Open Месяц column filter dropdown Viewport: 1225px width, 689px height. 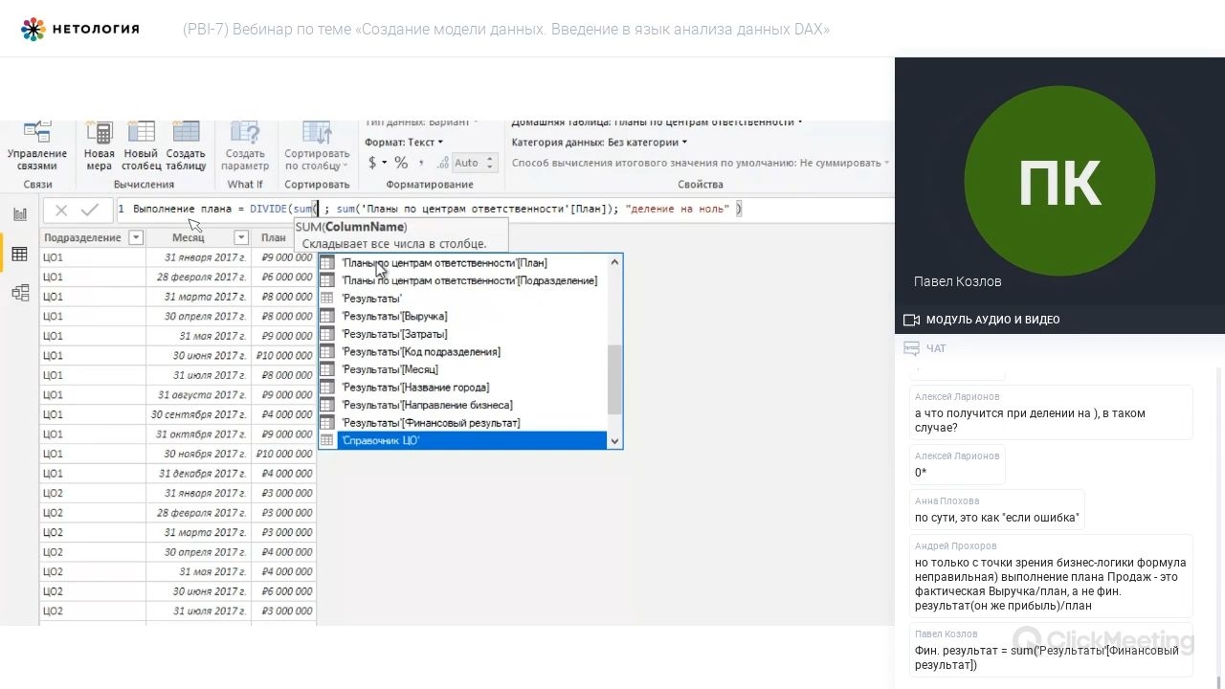point(241,237)
